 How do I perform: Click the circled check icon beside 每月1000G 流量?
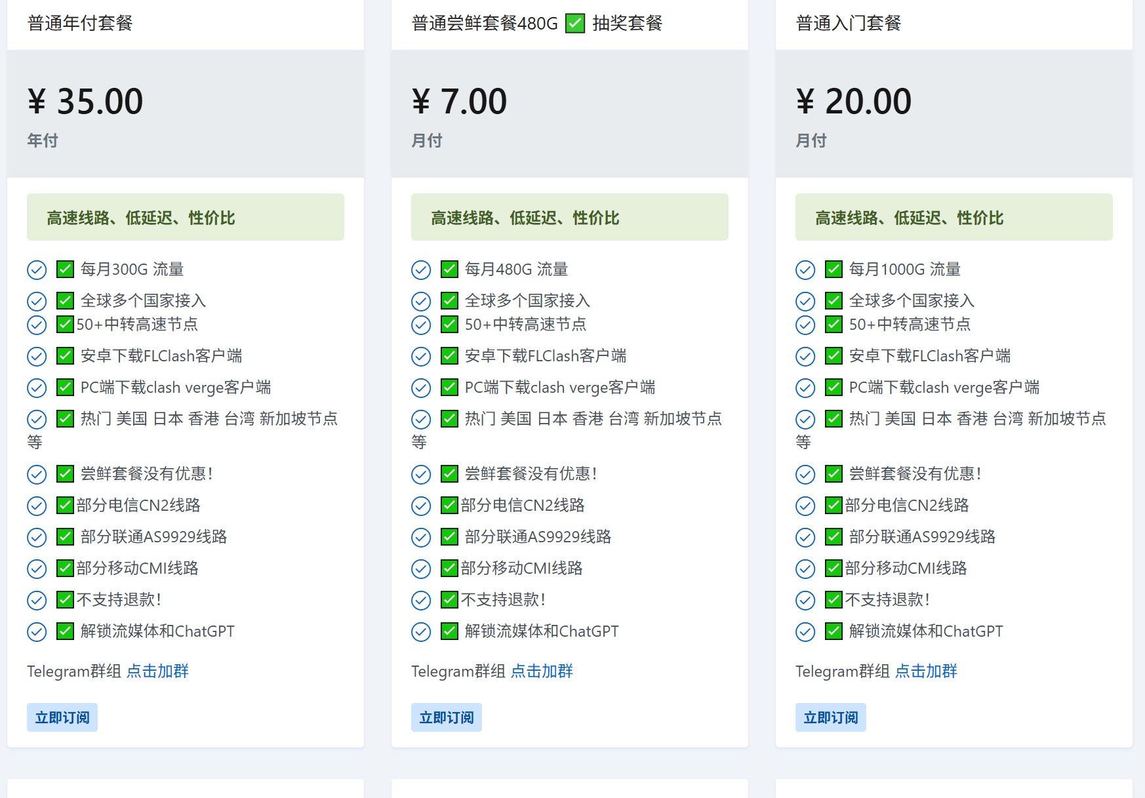tap(805, 270)
